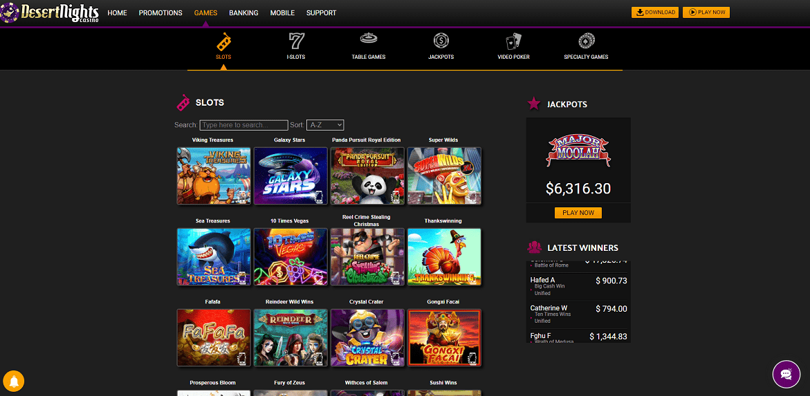Click the Desert Nights Casino logo
The image size is (810, 396).
[x=50, y=12]
